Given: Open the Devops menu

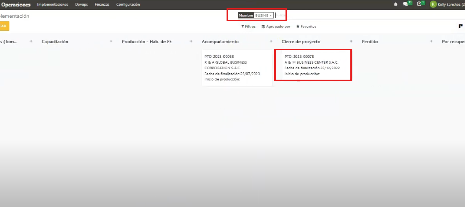Looking at the screenshot, I should (x=82, y=5).
